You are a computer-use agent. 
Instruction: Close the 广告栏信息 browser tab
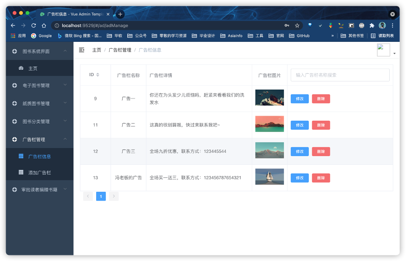pos(108,14)
